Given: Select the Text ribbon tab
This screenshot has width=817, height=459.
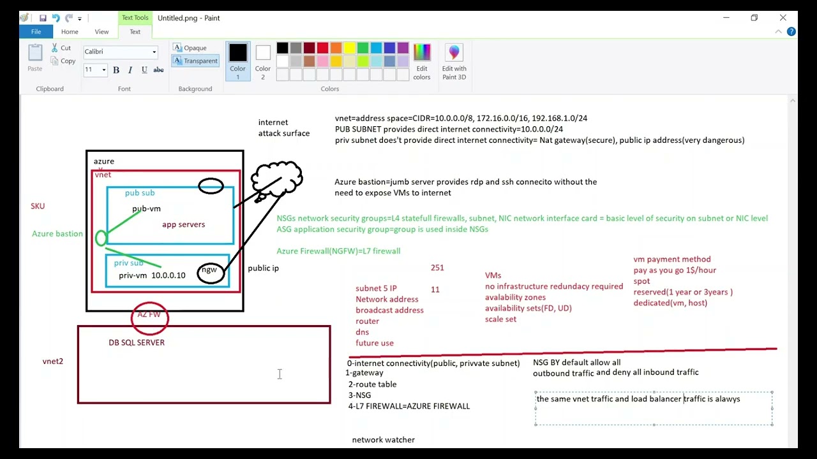Looking at the screenshot, I should click(x=135, y=31).
